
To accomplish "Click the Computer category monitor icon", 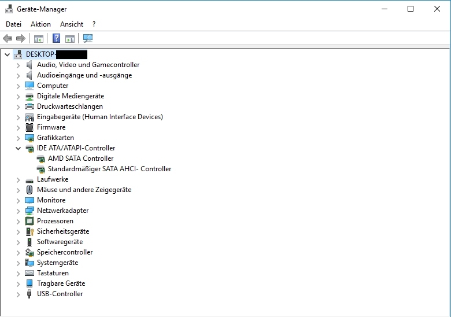I will pos(29,86).
